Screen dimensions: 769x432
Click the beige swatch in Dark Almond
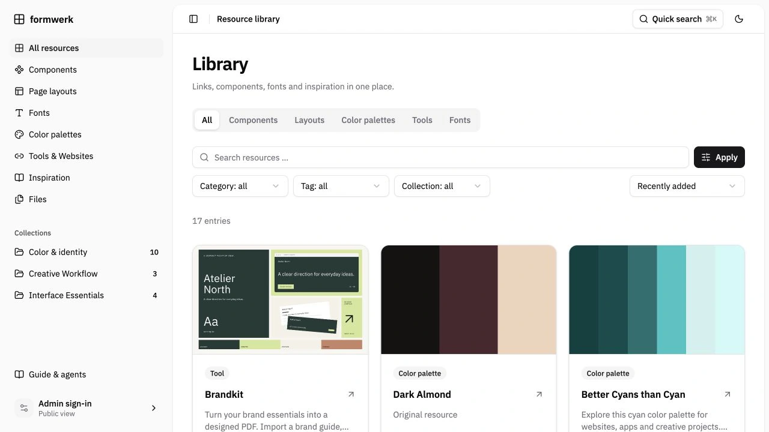point(527,299)
